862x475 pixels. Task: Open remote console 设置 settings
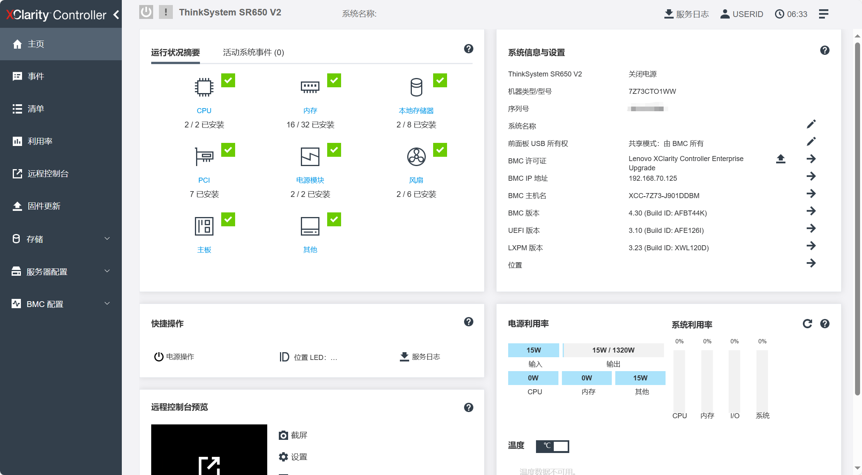click(x=293, y=457)
